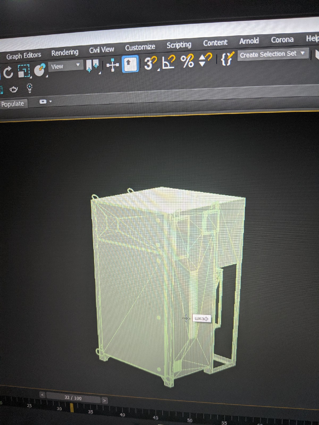319x425 pixels.
Task: Toggle the 3D Snaps button
Action: click(150, 63)
